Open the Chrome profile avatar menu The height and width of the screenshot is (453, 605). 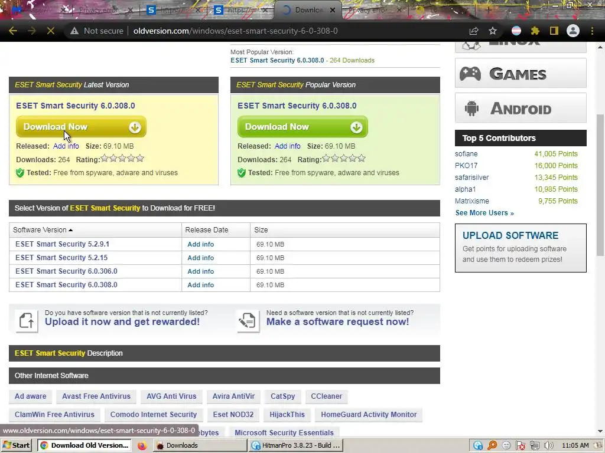573,31
